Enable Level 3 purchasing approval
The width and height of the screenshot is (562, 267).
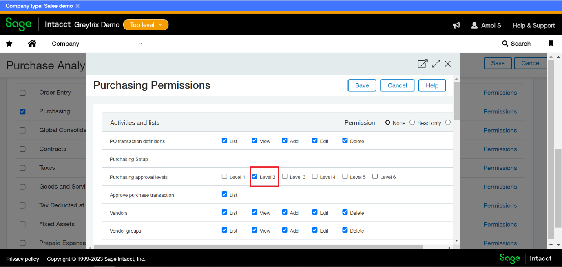click(285, 176)
